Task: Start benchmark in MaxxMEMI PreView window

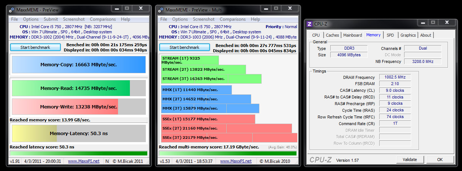Action: tap(35, 47)
